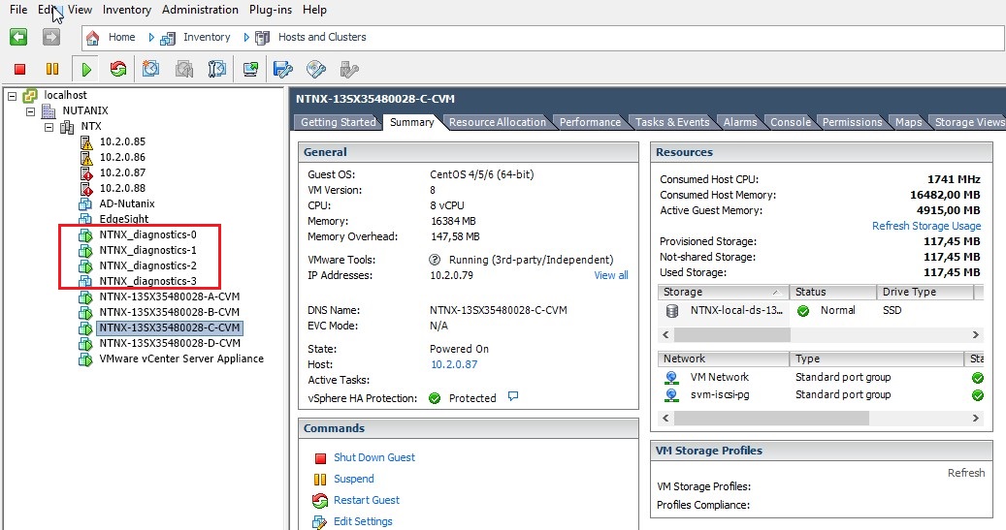Click the floppy drive connect toolbar icon
The image size is (1006, 530).
(282, 69)
